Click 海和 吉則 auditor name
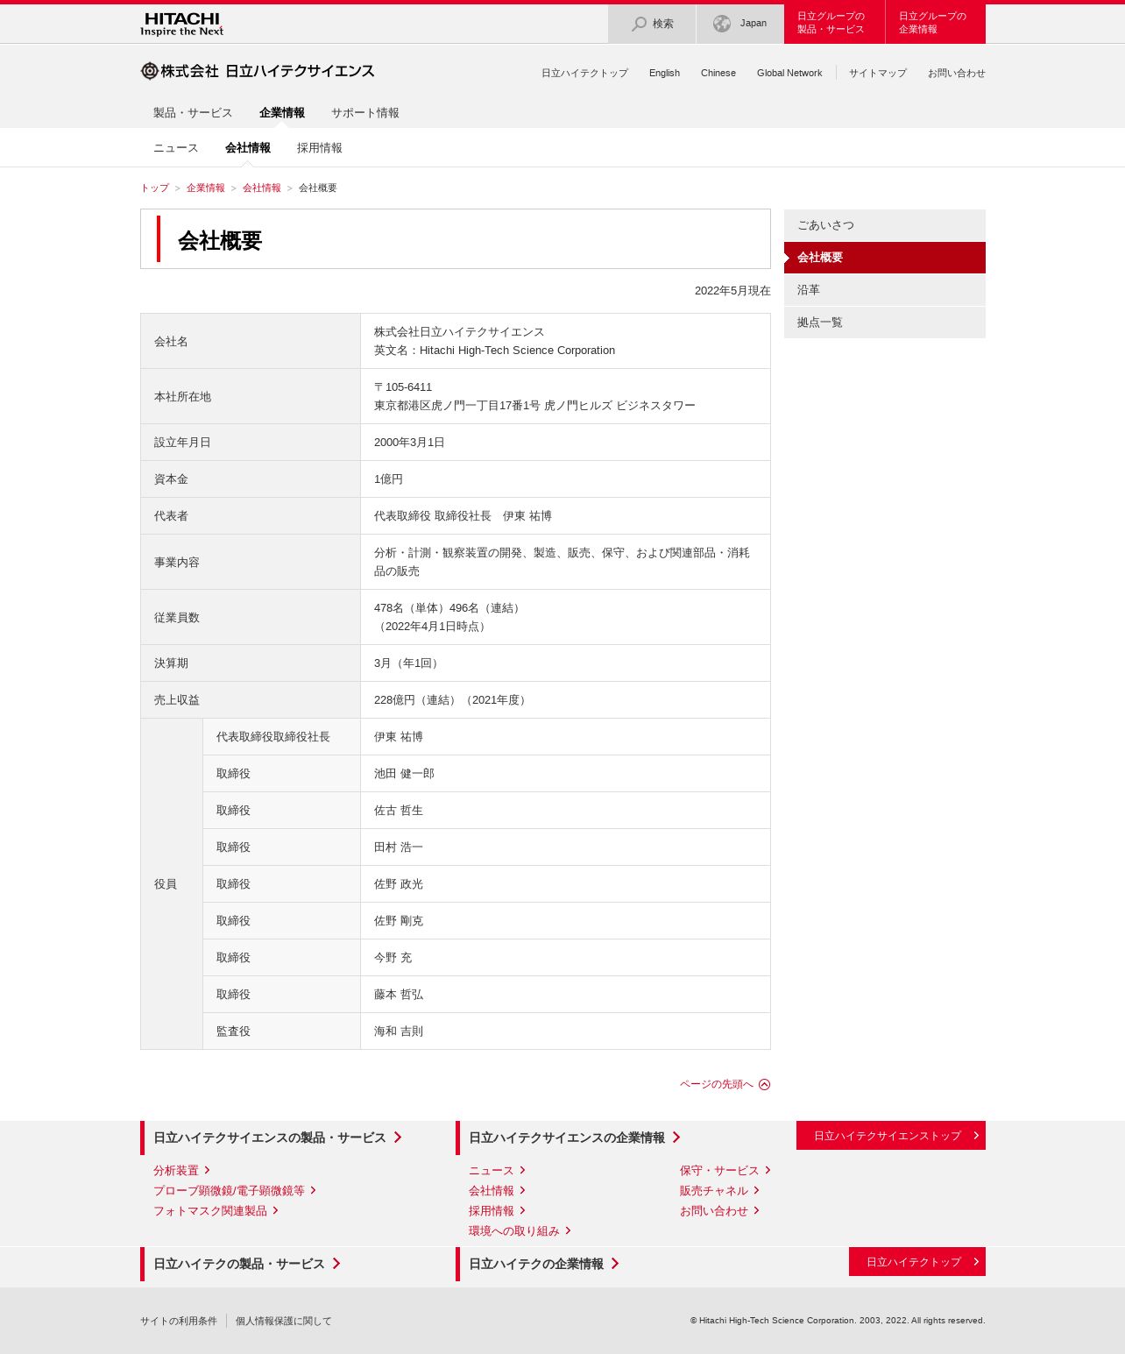The height and width of the screenshot is (1354, 1125). pos(399,1031)
